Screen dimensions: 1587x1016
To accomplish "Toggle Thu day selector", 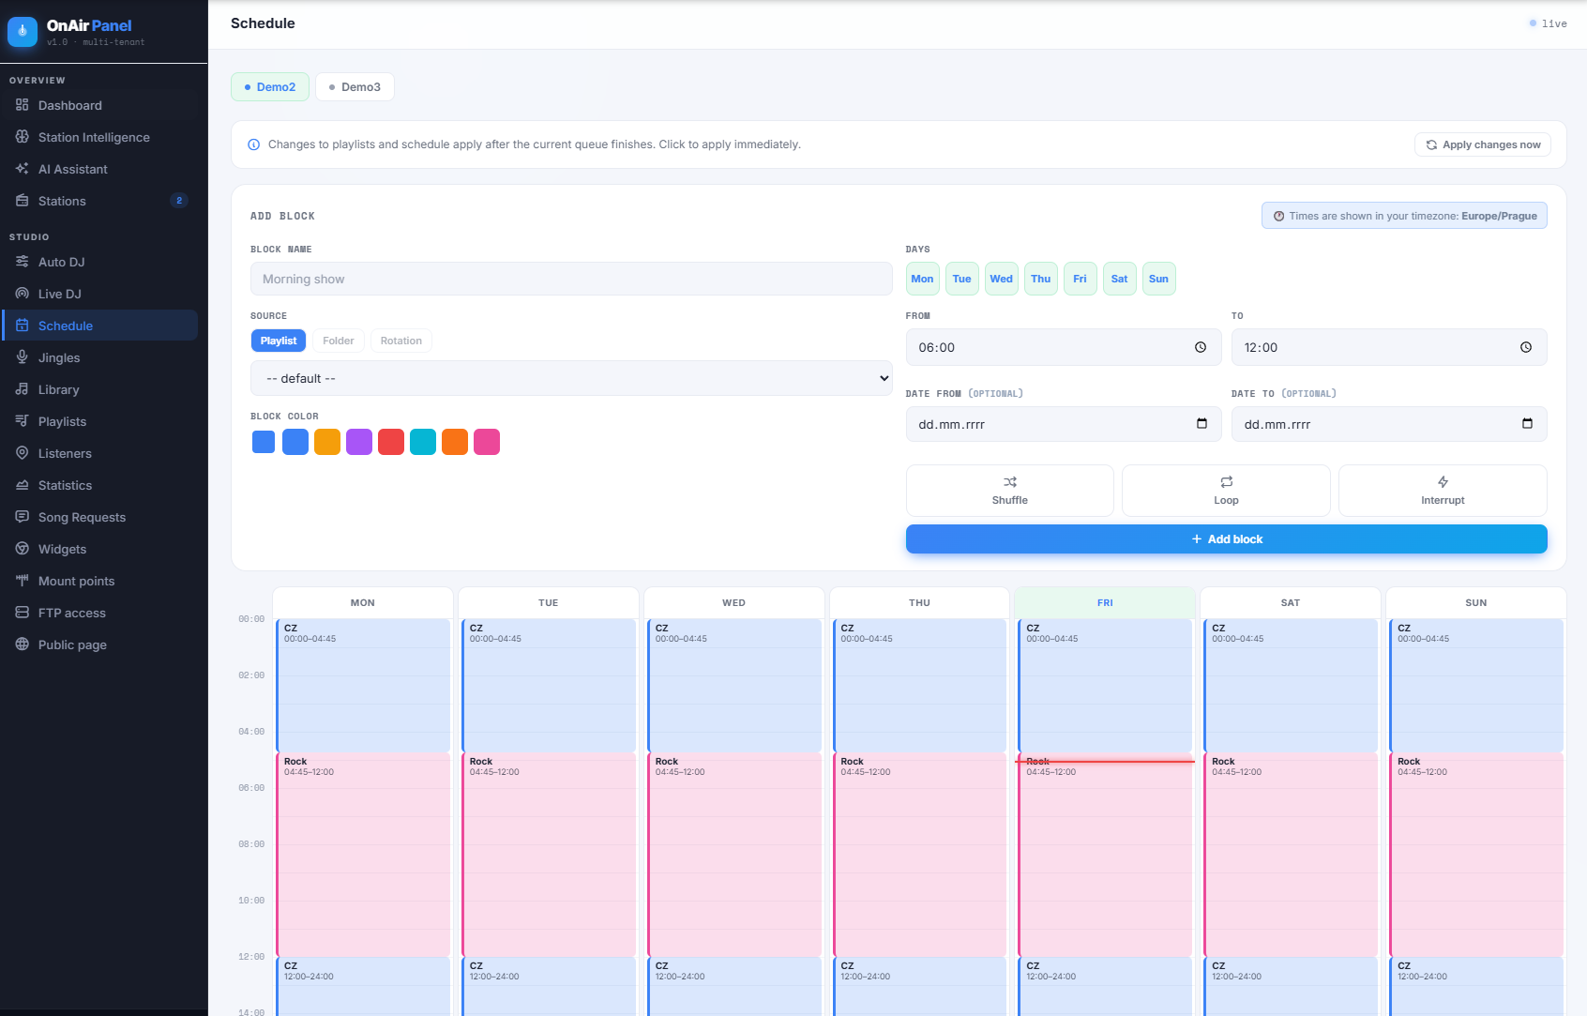I will tap(1041, 279).
